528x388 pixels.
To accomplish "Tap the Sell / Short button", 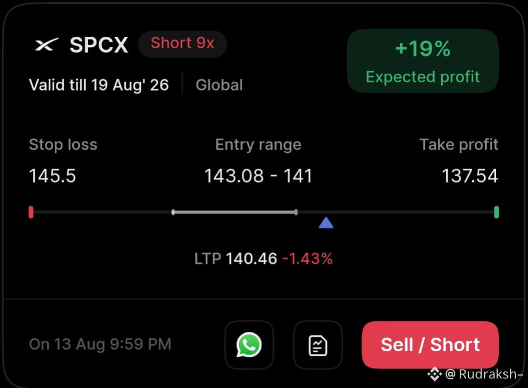I will click(x=430, y=345).
